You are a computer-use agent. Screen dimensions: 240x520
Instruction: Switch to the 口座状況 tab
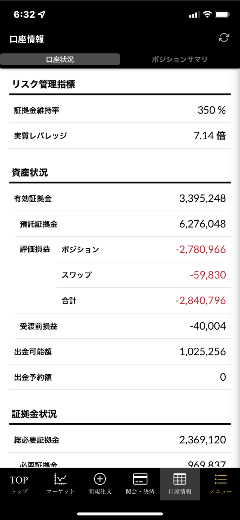[60, 59]
